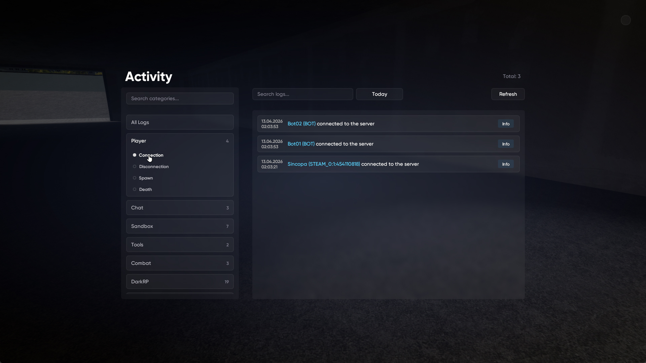Focus the Search logs field
646x363 pixels.
tap(303, 94)
